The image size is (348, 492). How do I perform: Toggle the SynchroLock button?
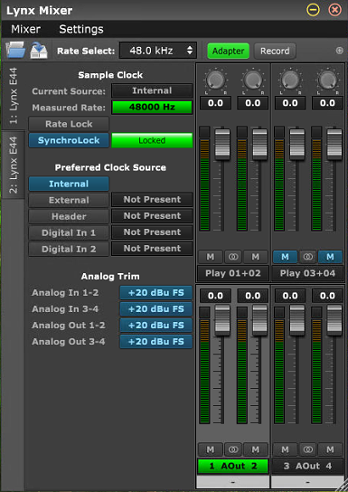(x=69, y=140)
